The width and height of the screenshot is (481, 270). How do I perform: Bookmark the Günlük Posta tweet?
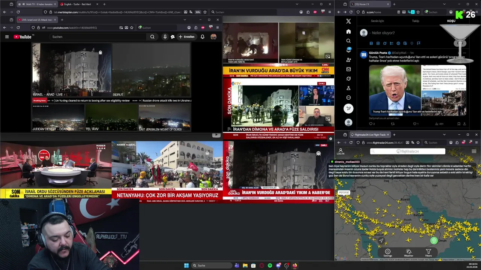pyautogui.click(x=459, y=124)
